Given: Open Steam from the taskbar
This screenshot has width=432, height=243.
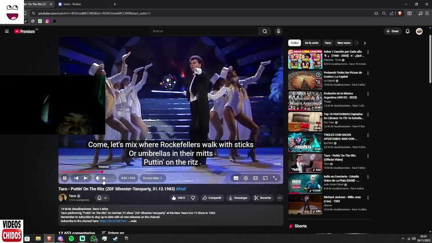Looking at the screenshot, I should tap(115, 239).
